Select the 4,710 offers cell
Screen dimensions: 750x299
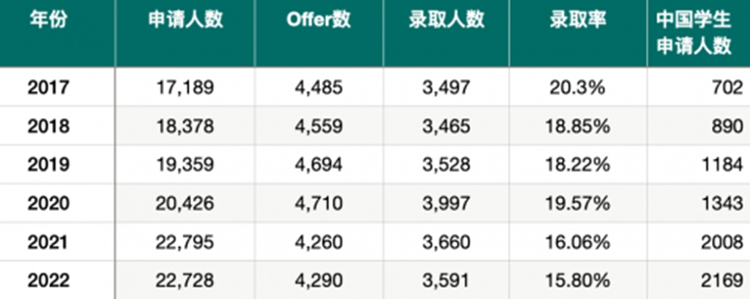[x=319, y=204]
